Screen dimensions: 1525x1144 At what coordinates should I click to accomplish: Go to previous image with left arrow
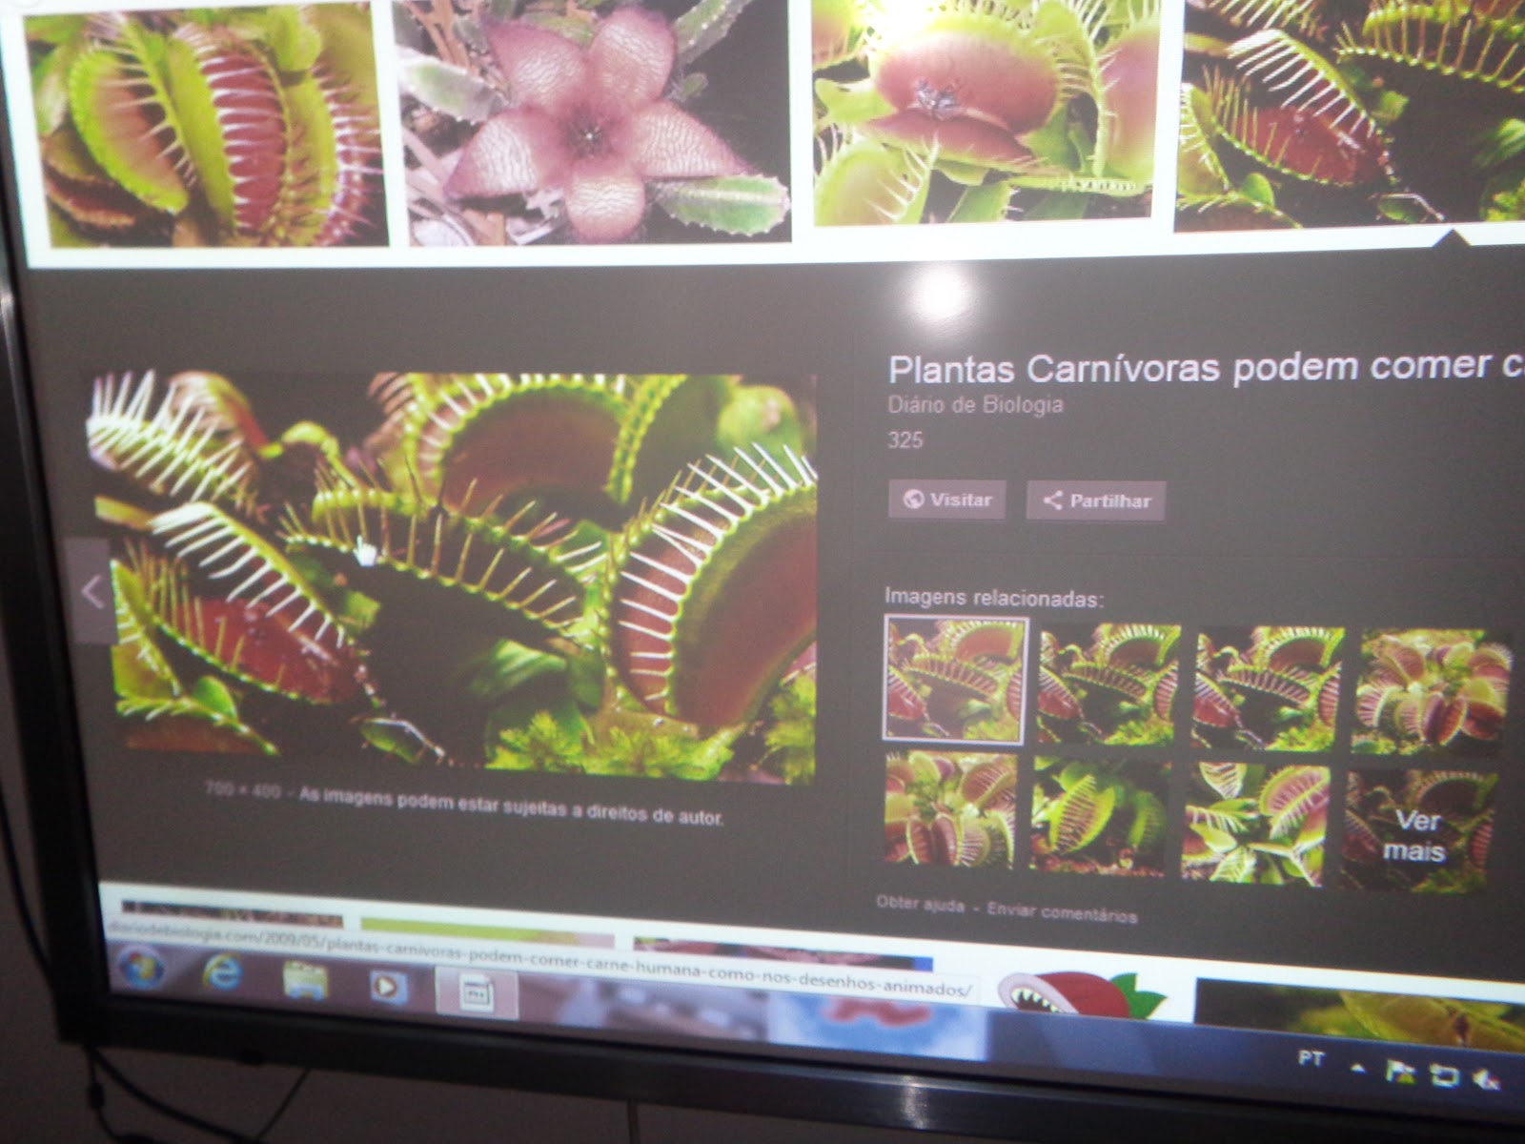pyautogui.click(x=92, y=591)
